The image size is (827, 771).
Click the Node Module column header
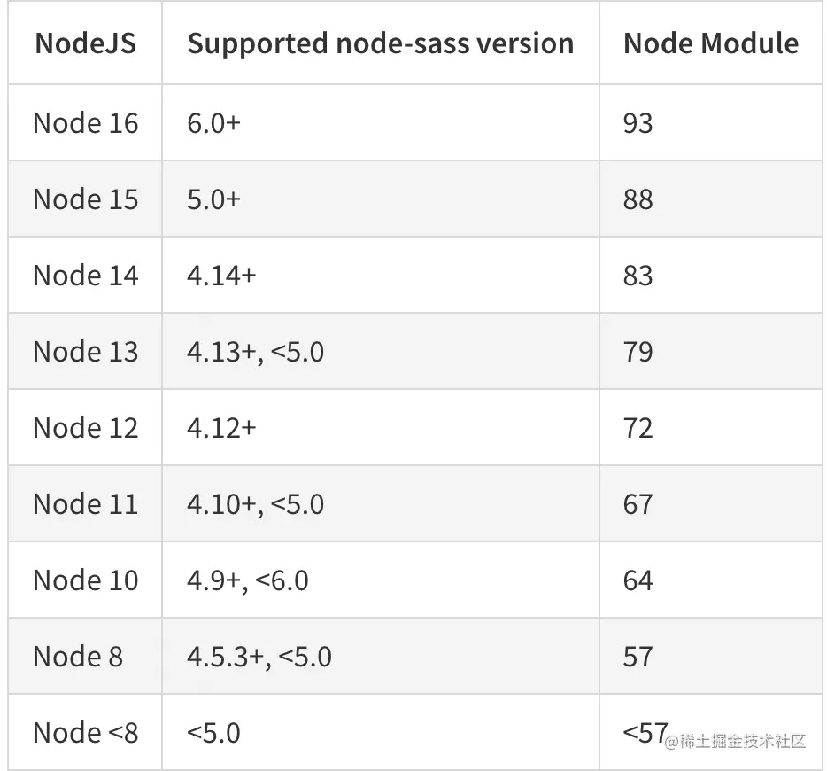point(710,44)
